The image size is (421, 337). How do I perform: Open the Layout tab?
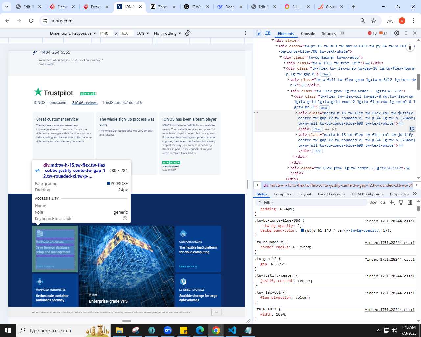[305, 194]
